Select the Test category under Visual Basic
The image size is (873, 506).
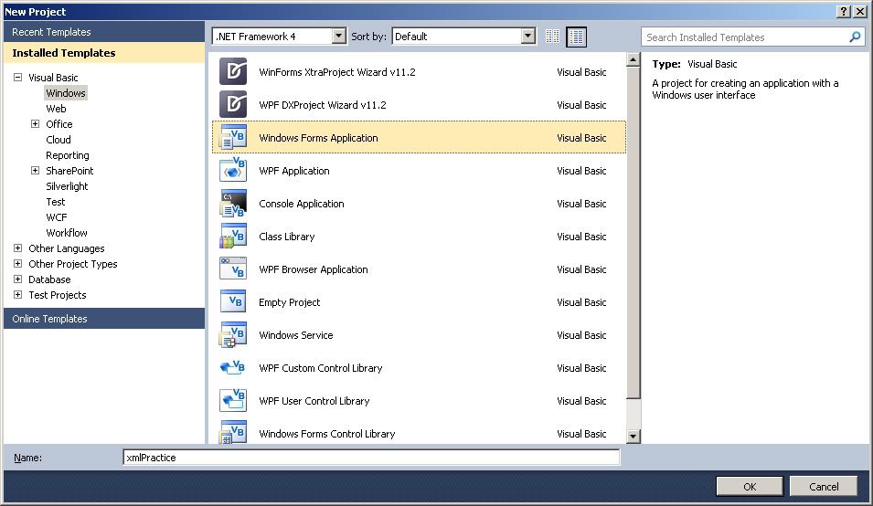[55, 202]
